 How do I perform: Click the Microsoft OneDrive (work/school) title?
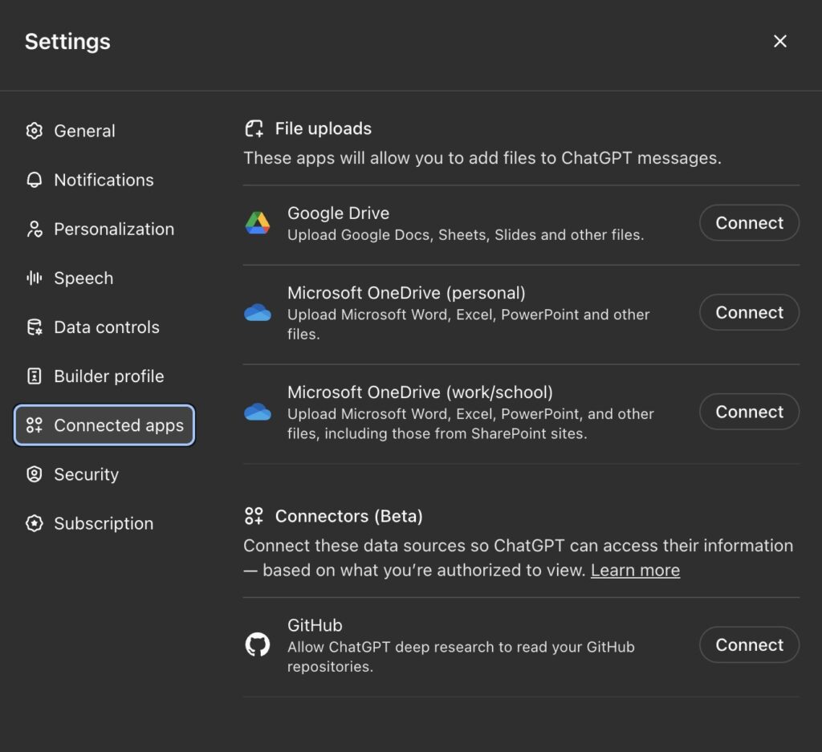click(x=420, y=392)
